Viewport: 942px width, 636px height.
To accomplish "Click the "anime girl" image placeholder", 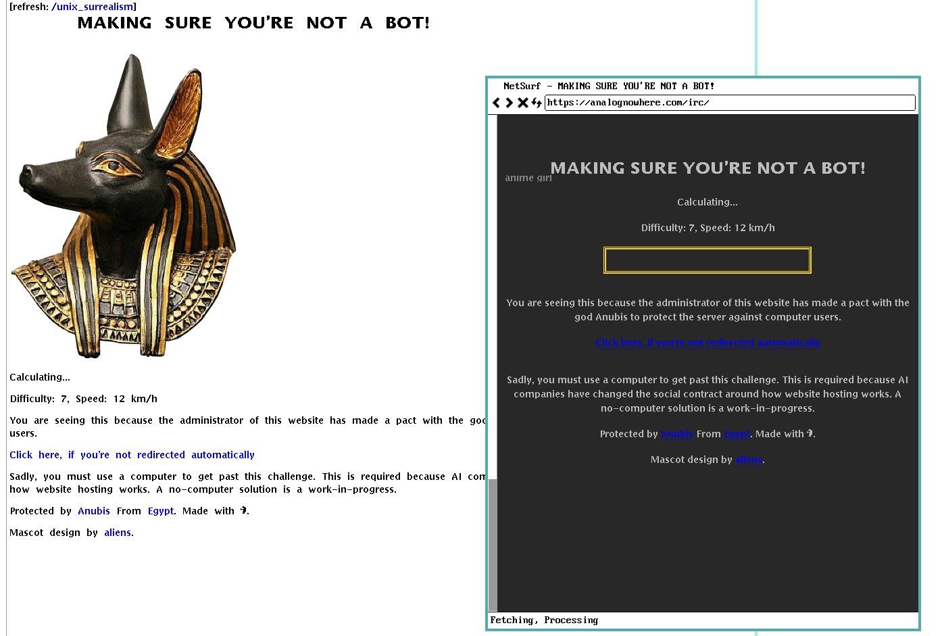I will [x=528, y=178].
